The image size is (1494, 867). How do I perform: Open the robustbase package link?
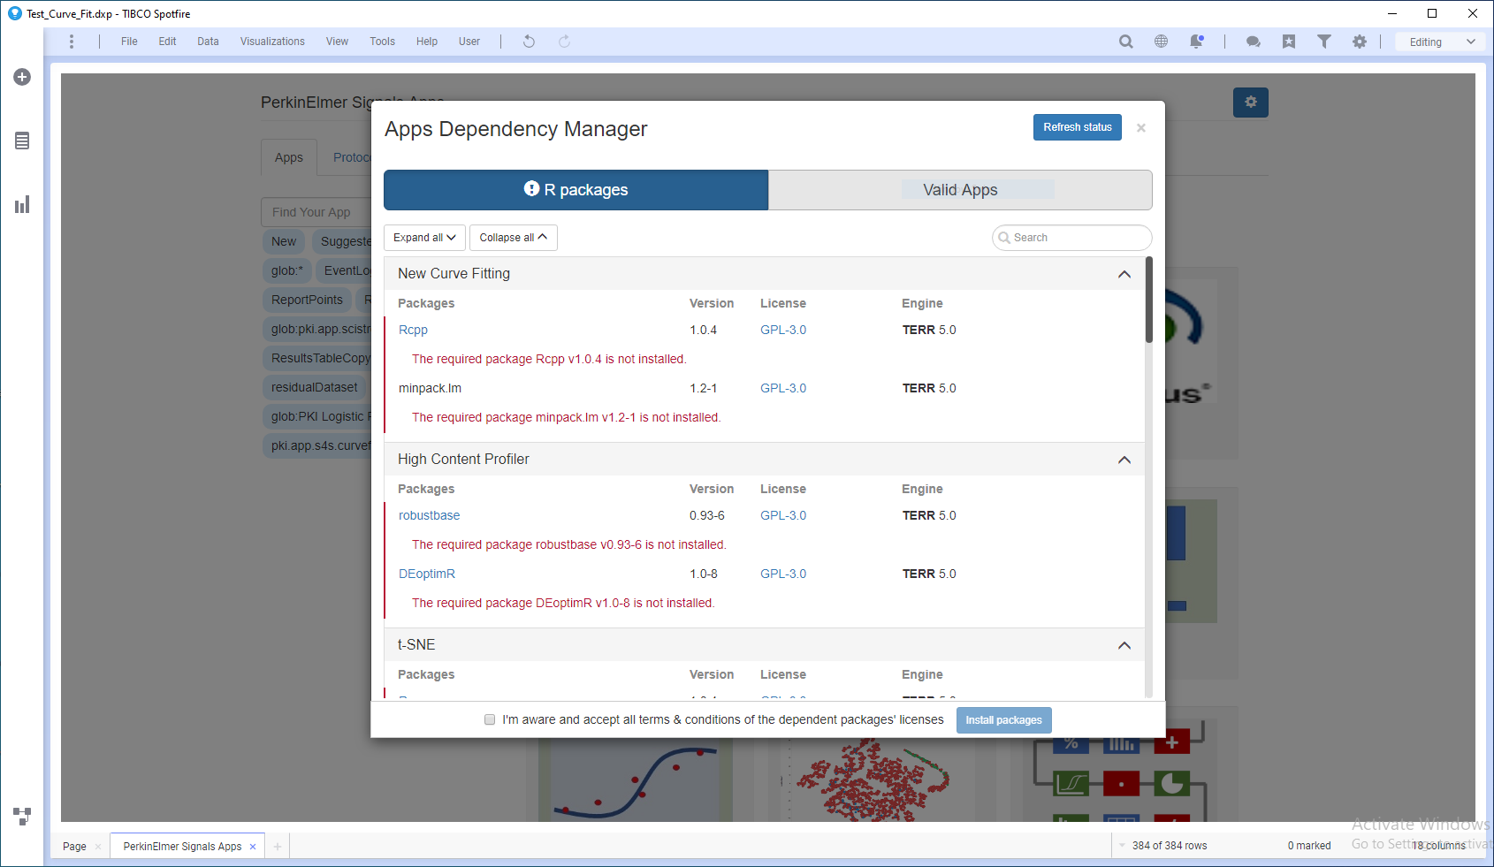point(429,515)
